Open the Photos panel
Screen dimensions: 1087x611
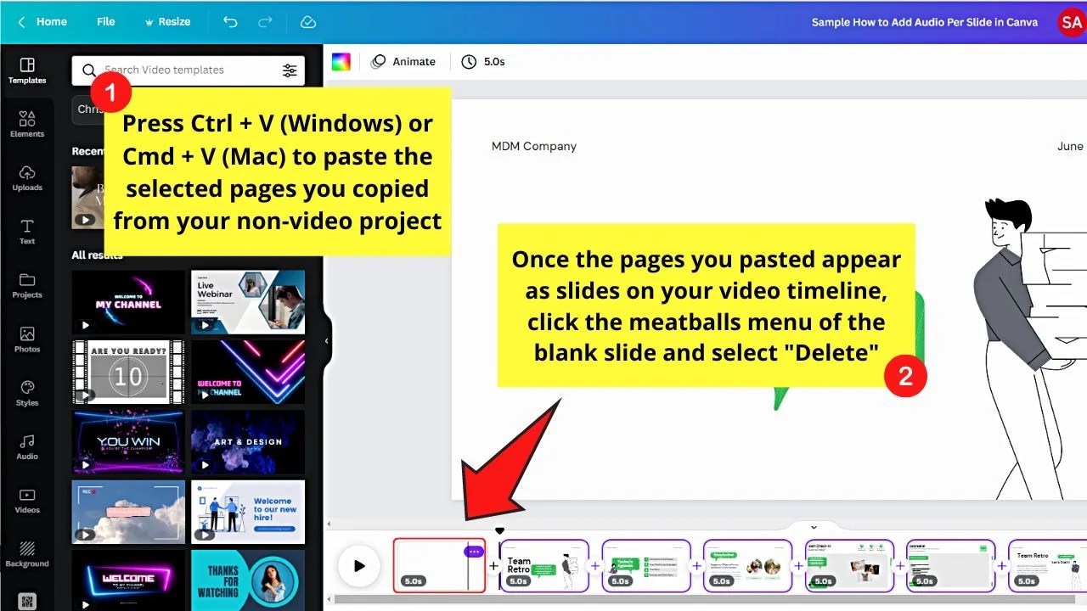coord(26,339)
